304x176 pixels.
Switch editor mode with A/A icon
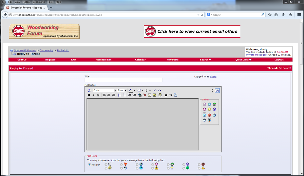(x=217, y=90)
